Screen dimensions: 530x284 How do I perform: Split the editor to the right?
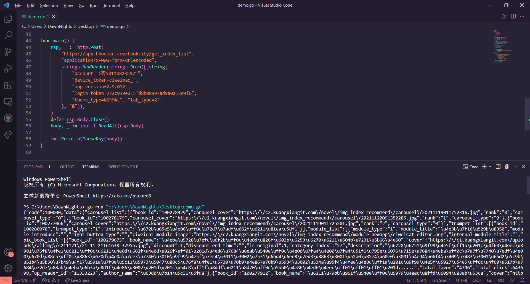(513, 16)
